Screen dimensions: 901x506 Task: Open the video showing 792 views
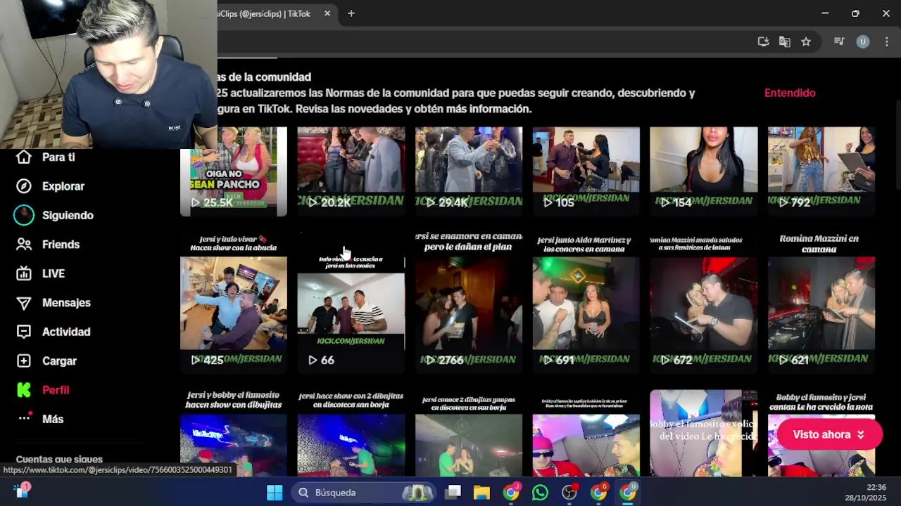pos(821,171)
